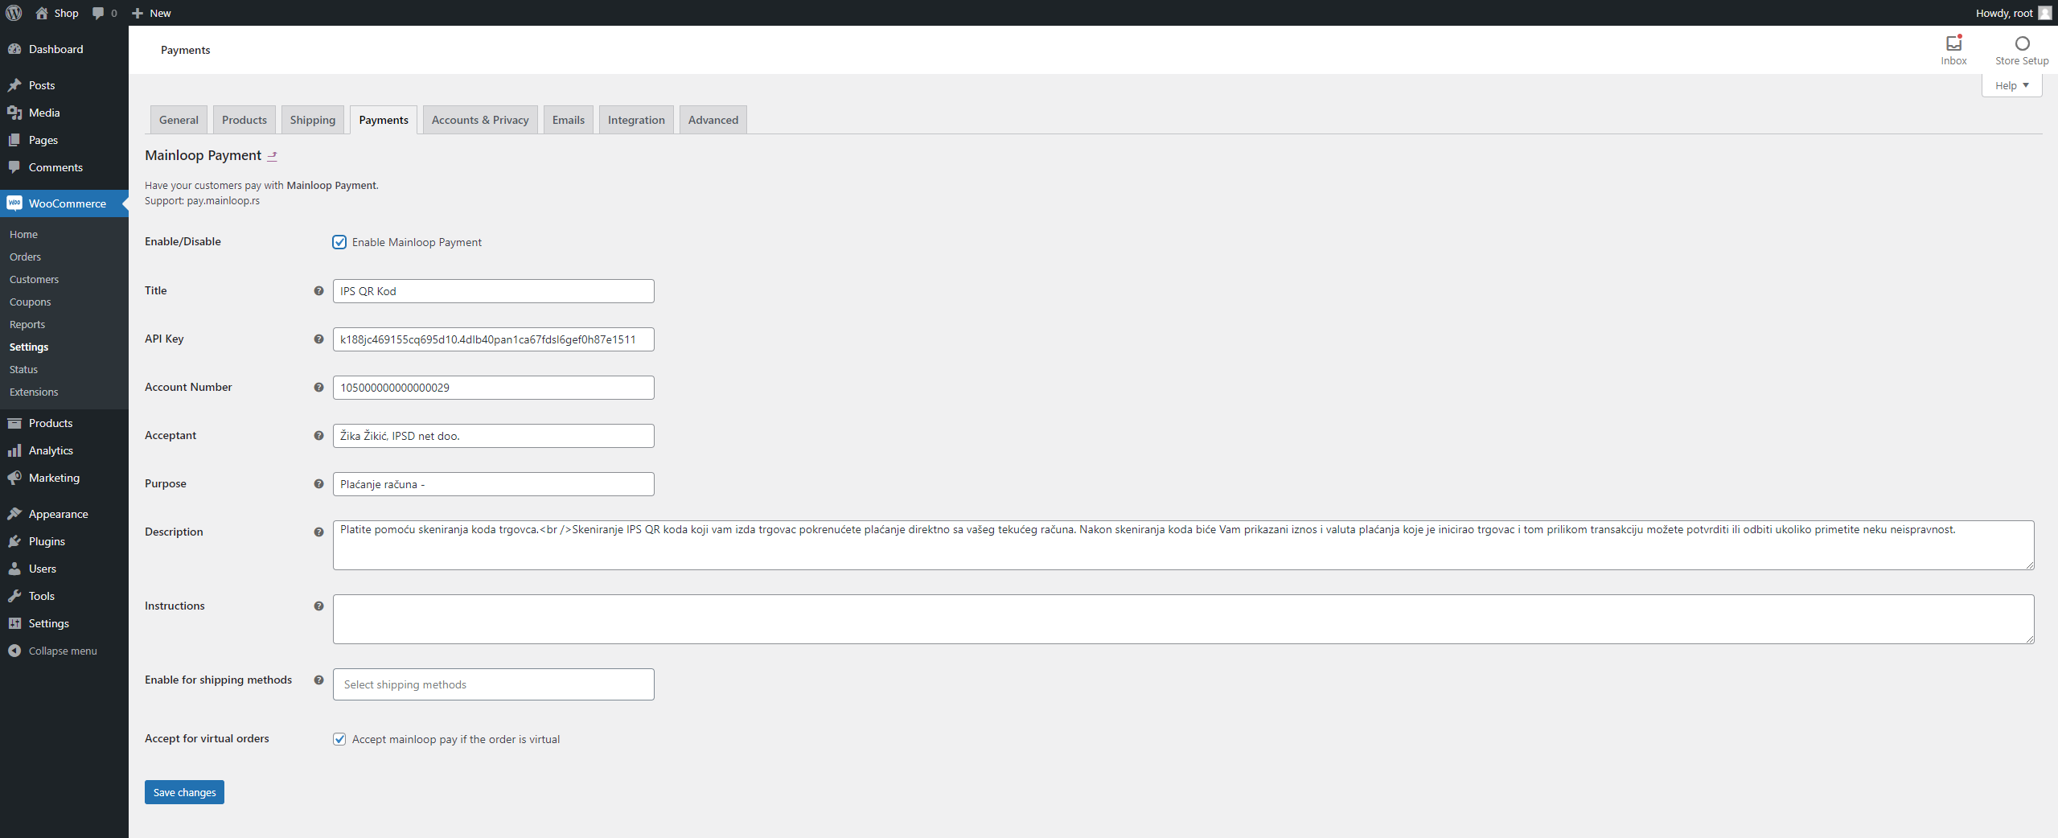Open Plugins from the sidebar
The image size is (2058, 838).
[46, 541]
